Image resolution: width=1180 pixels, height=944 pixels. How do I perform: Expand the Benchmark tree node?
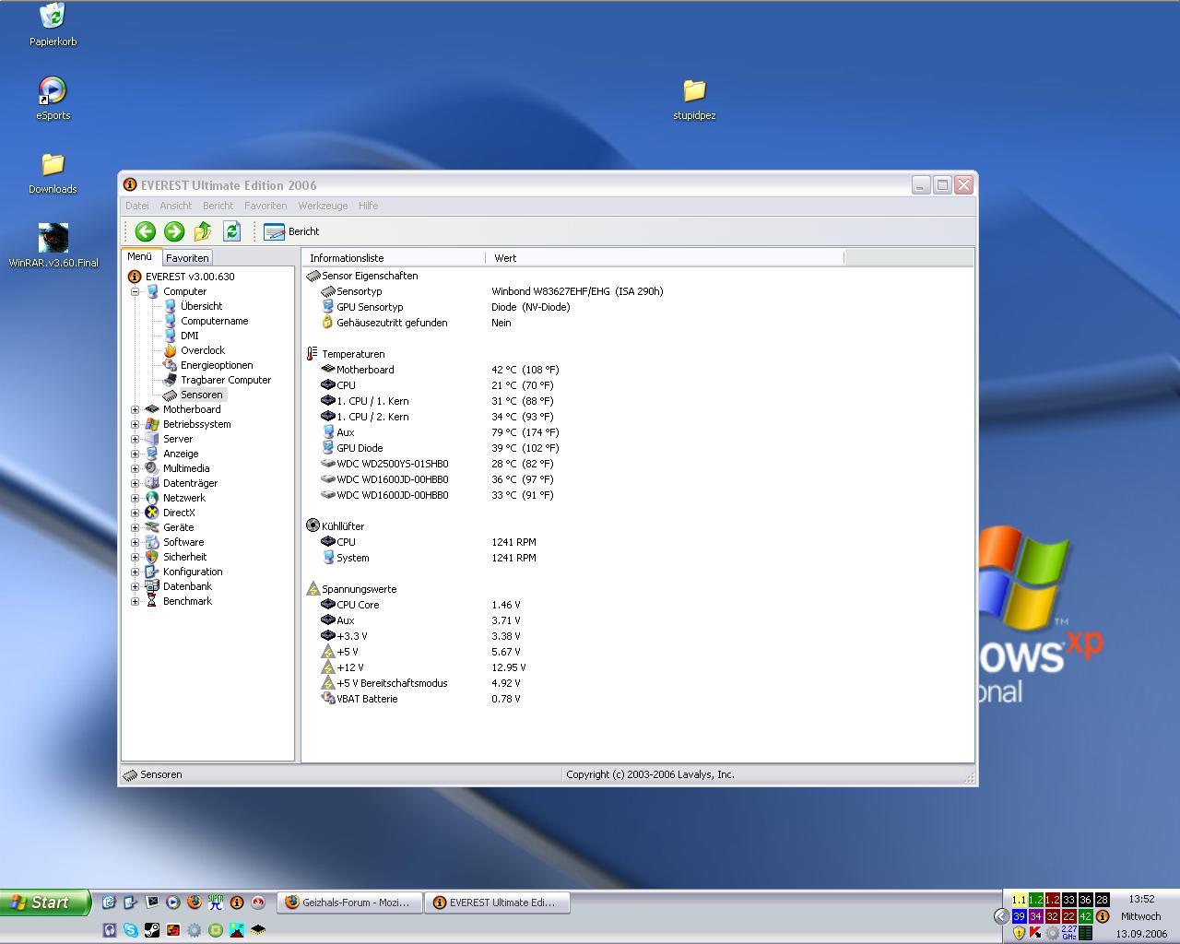pyautogui.click(x=135, y=601)
